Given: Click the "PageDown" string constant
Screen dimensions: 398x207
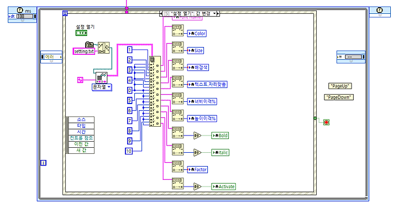Looking at the screenshot, I should coord(339,97).
